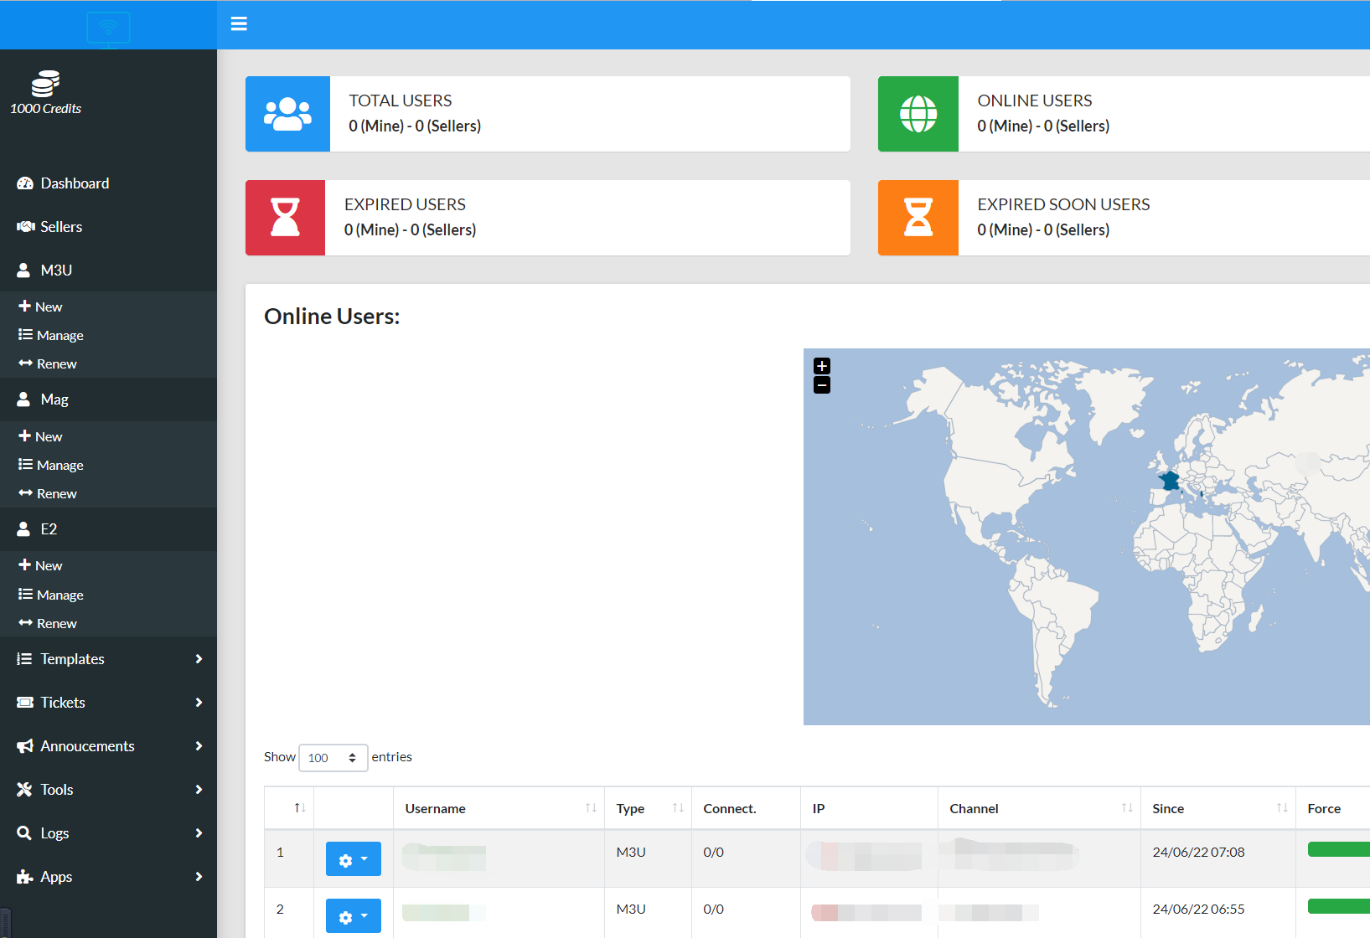
Task: Sort by the row number column
Action: pyautogui.click(x=300, y=808)
